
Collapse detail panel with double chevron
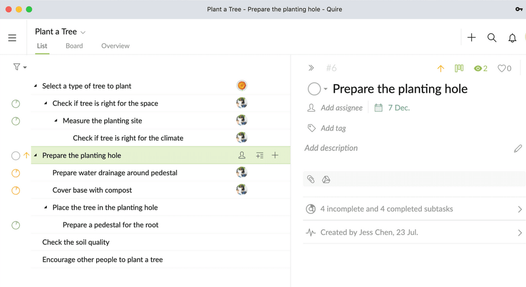coord(311,68)
